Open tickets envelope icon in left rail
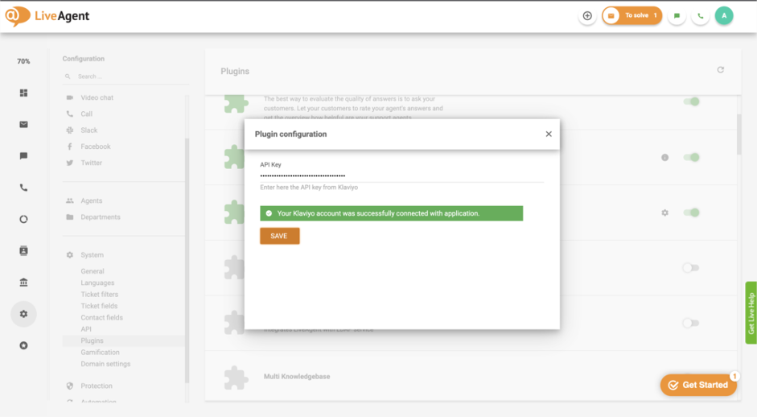This screenshot has height=417, width=757. click(23, 124)
